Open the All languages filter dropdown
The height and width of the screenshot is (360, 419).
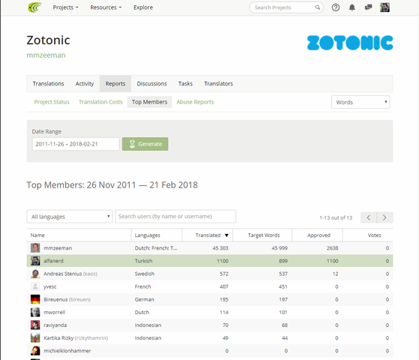pyautogui.click(x=70, y=217)
